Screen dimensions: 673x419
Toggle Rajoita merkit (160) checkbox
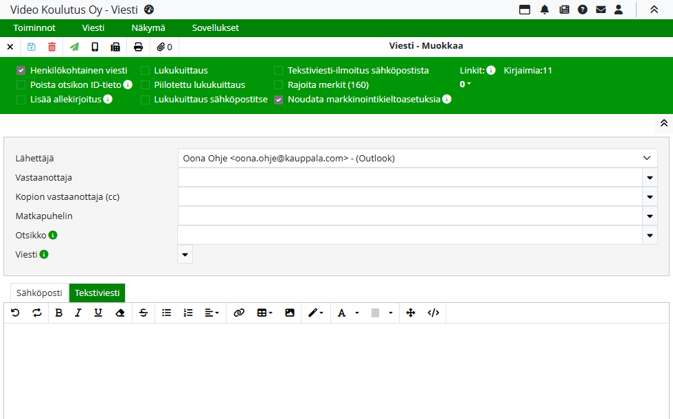(279, 85)
